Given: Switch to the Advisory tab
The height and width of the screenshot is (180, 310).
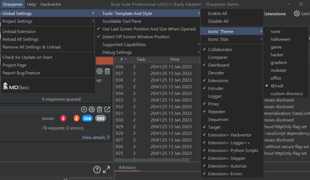Looking at the screenshot, I should (127, 168).
